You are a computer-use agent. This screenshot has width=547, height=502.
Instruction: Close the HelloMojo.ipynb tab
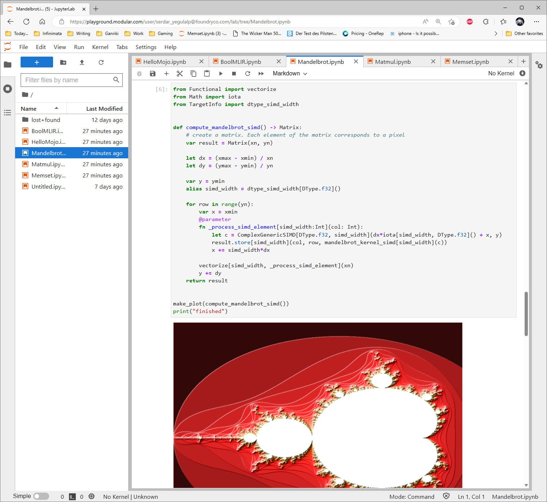pyautogui.click(x=201, y=62)
